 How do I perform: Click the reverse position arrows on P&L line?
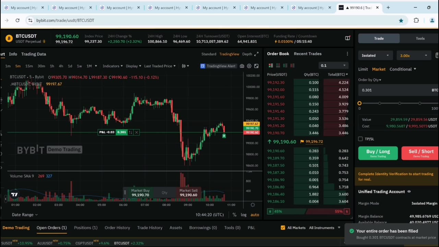tap(130, 132)
